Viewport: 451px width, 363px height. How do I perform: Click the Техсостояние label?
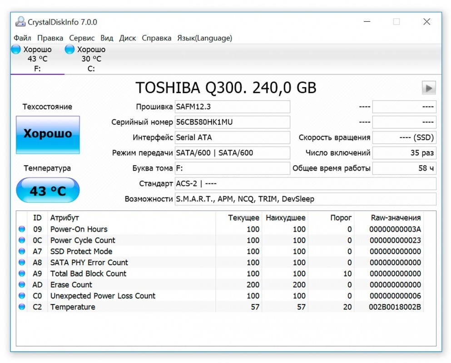pos(47,107)
